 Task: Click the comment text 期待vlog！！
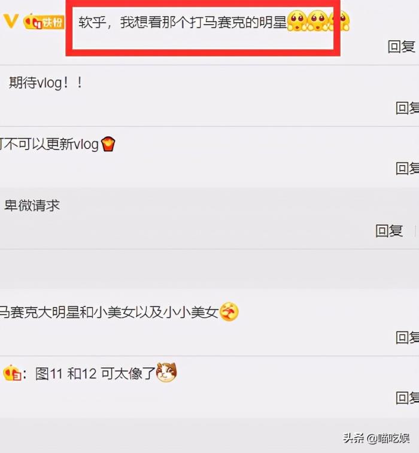[46, 83]
